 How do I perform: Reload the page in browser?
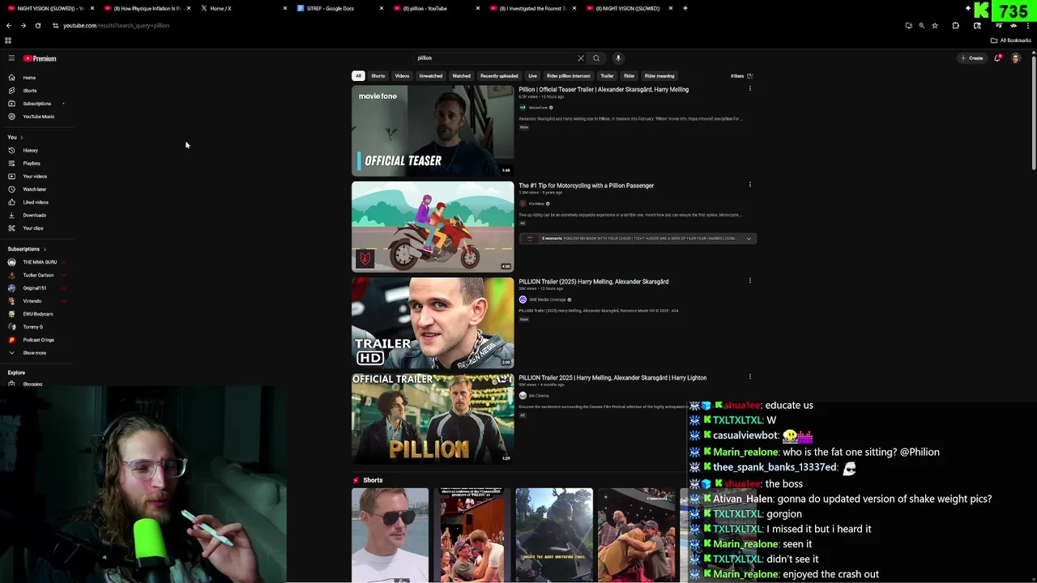[x=37, y=26]
